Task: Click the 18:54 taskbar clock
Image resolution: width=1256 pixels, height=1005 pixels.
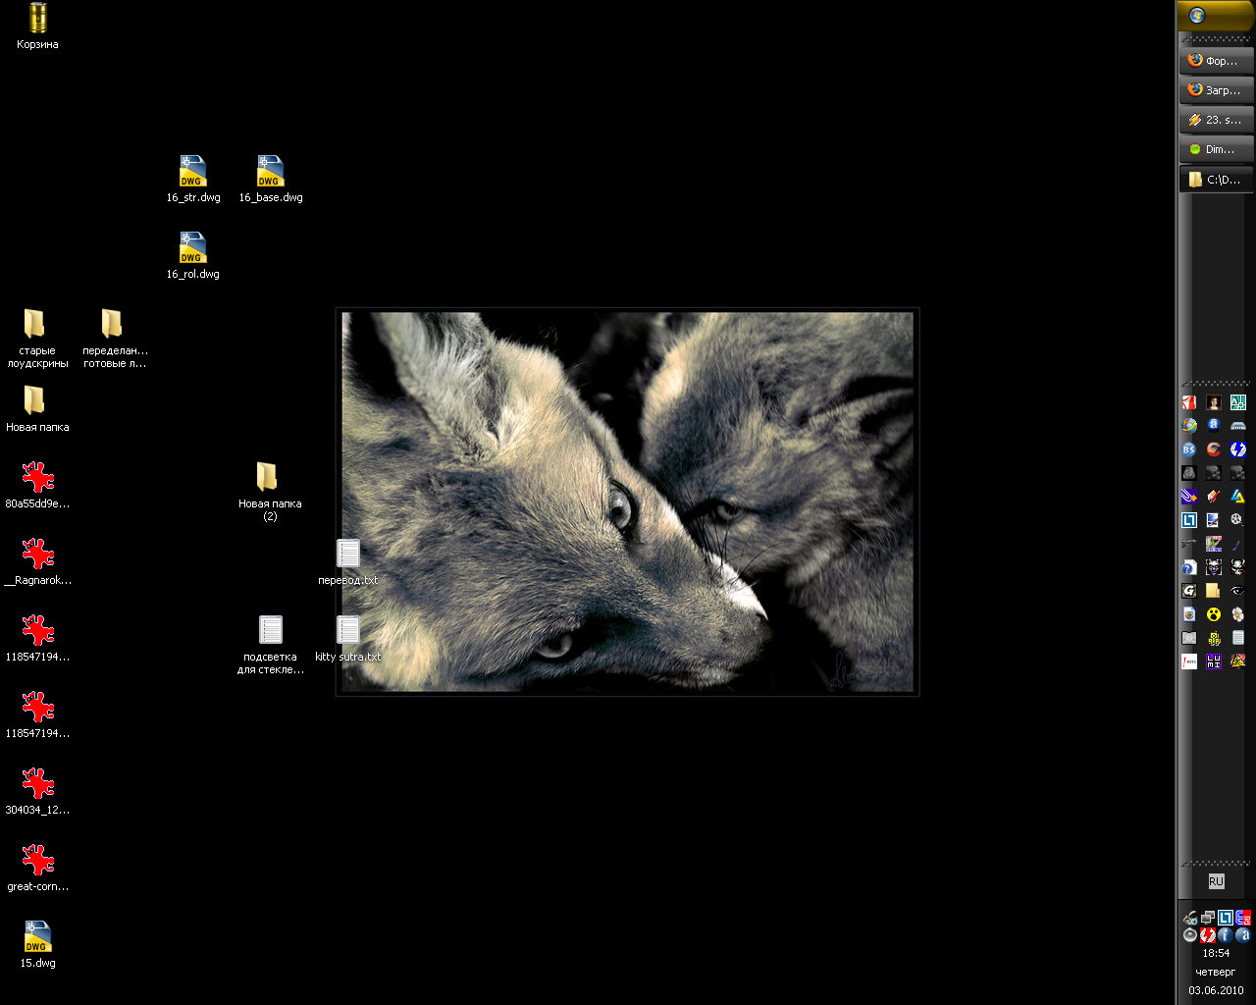Action: (1216, 953)
